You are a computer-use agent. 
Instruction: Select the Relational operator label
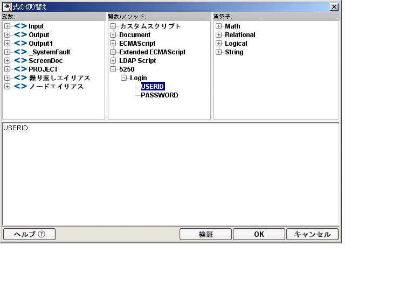tap(240, 34)
